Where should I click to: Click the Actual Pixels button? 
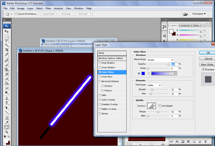(x=49, y=14)
